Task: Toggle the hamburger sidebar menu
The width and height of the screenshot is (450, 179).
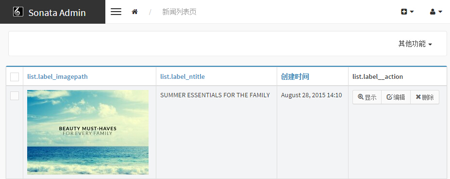Action: tap(116, 12)
